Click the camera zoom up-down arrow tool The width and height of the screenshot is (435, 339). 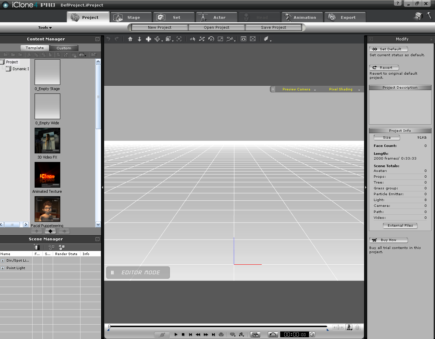coord(139,39)
